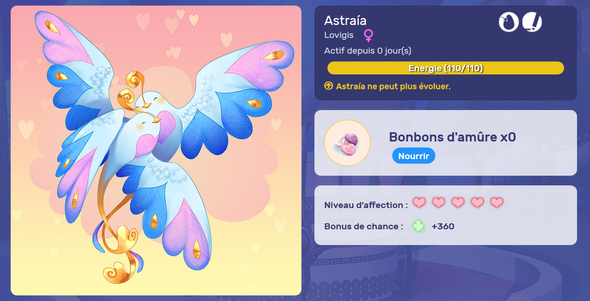
Task: Click the pencil rename icon
Action: coord(532,22)
